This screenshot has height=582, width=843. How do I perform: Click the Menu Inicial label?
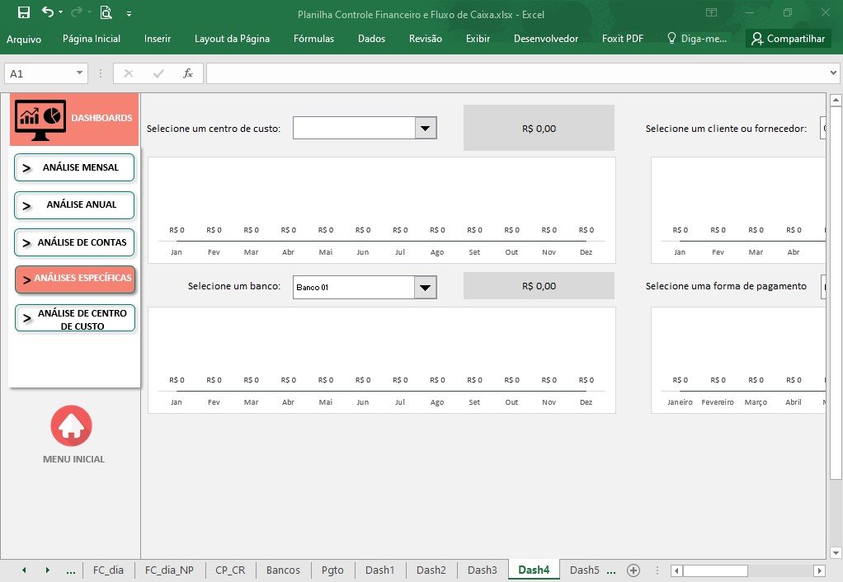73,459
